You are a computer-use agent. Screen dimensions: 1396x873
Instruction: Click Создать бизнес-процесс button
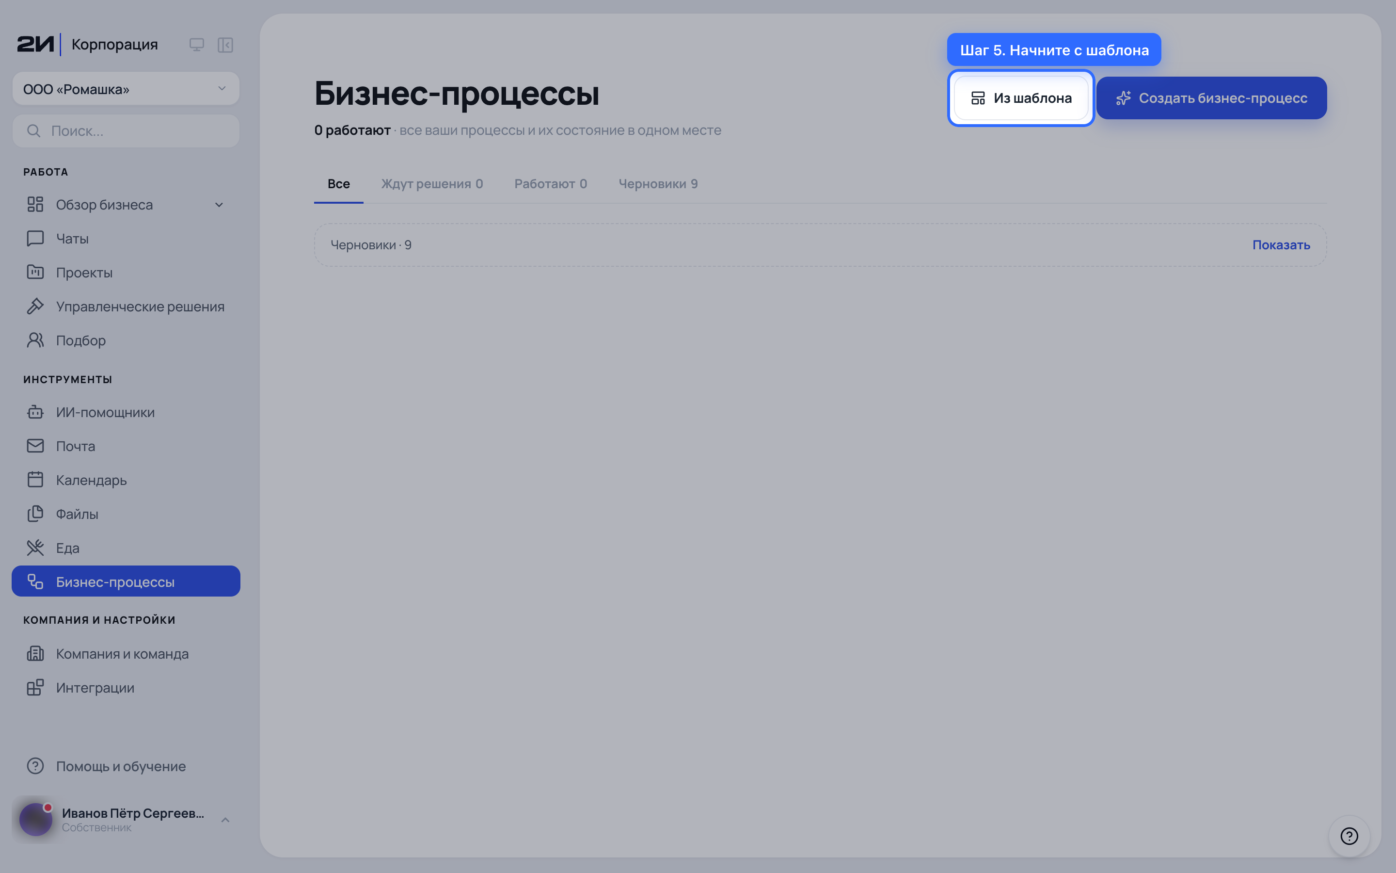coord(1211,98)
